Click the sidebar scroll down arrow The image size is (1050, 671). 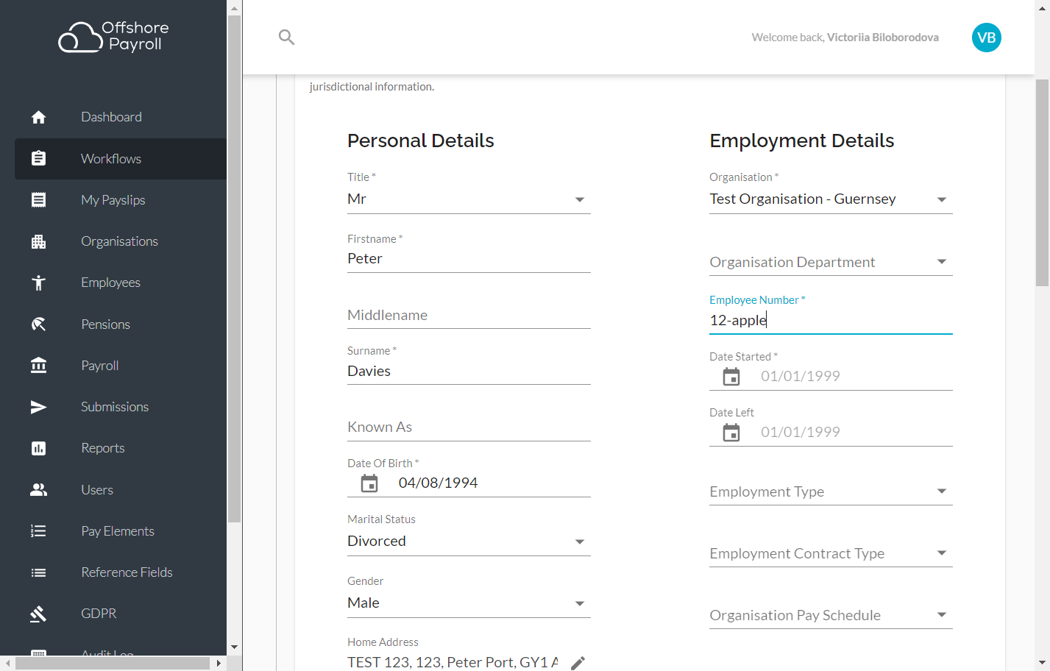[234, 647]
